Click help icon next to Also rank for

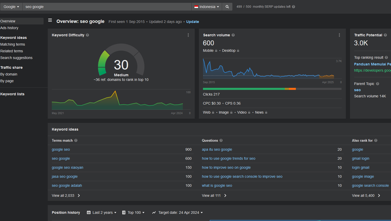click(x=376, y=140)
